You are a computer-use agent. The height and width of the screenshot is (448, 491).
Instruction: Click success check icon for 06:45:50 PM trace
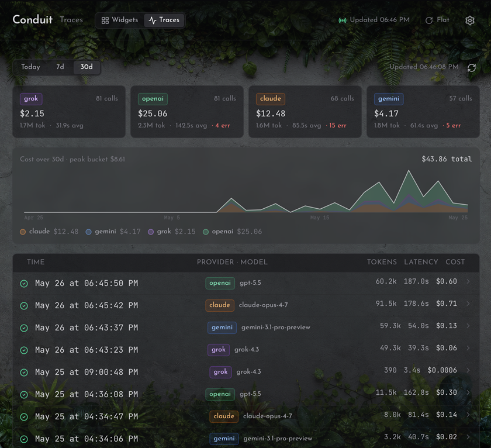[x=24, y=284]
